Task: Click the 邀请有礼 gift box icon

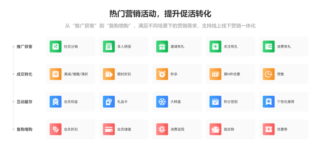Action: point(162,47)
